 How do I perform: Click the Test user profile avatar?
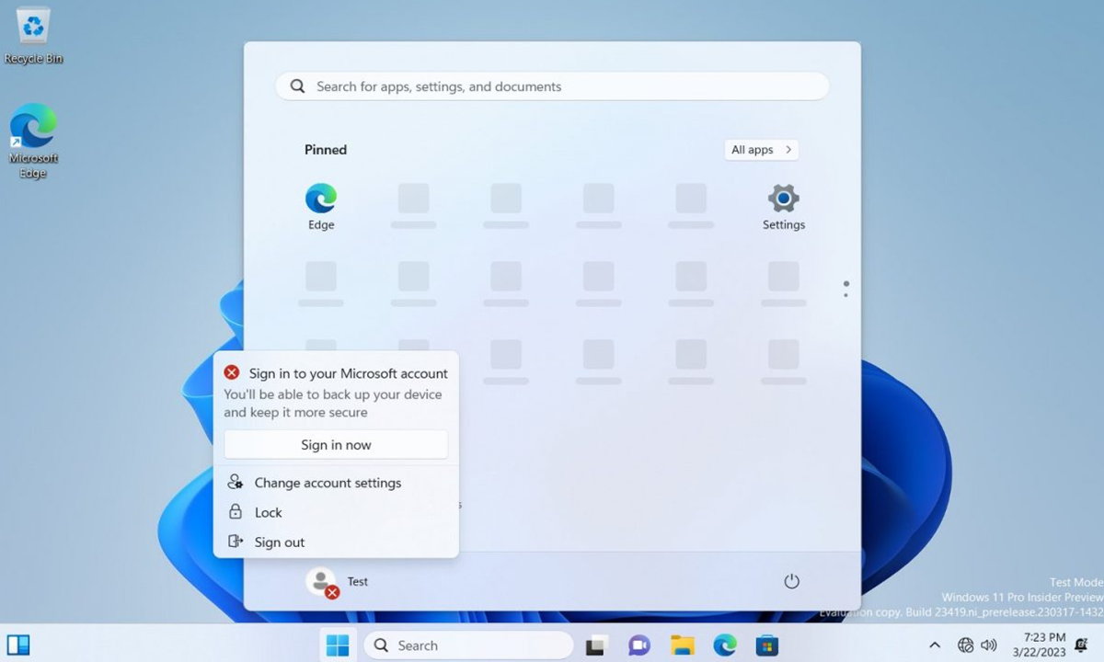[x=321, y=581]
